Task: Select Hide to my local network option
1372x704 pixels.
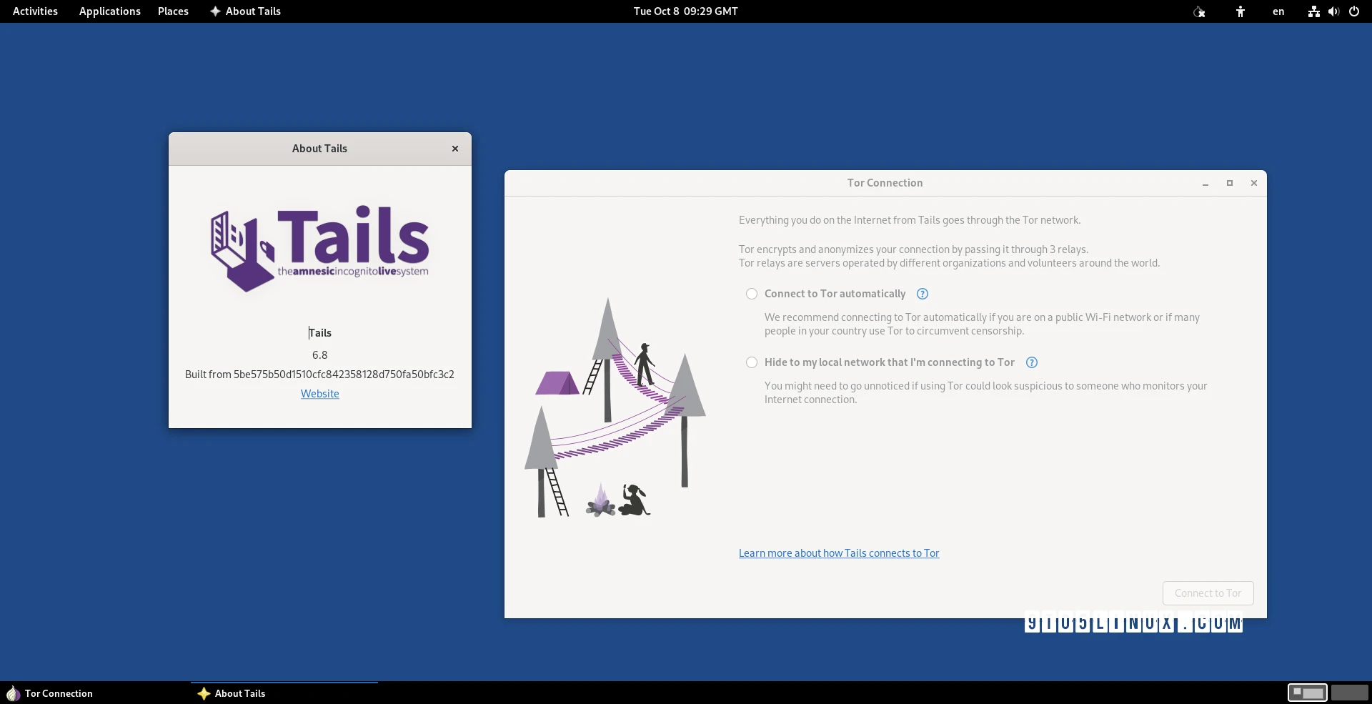Action: 752,362
